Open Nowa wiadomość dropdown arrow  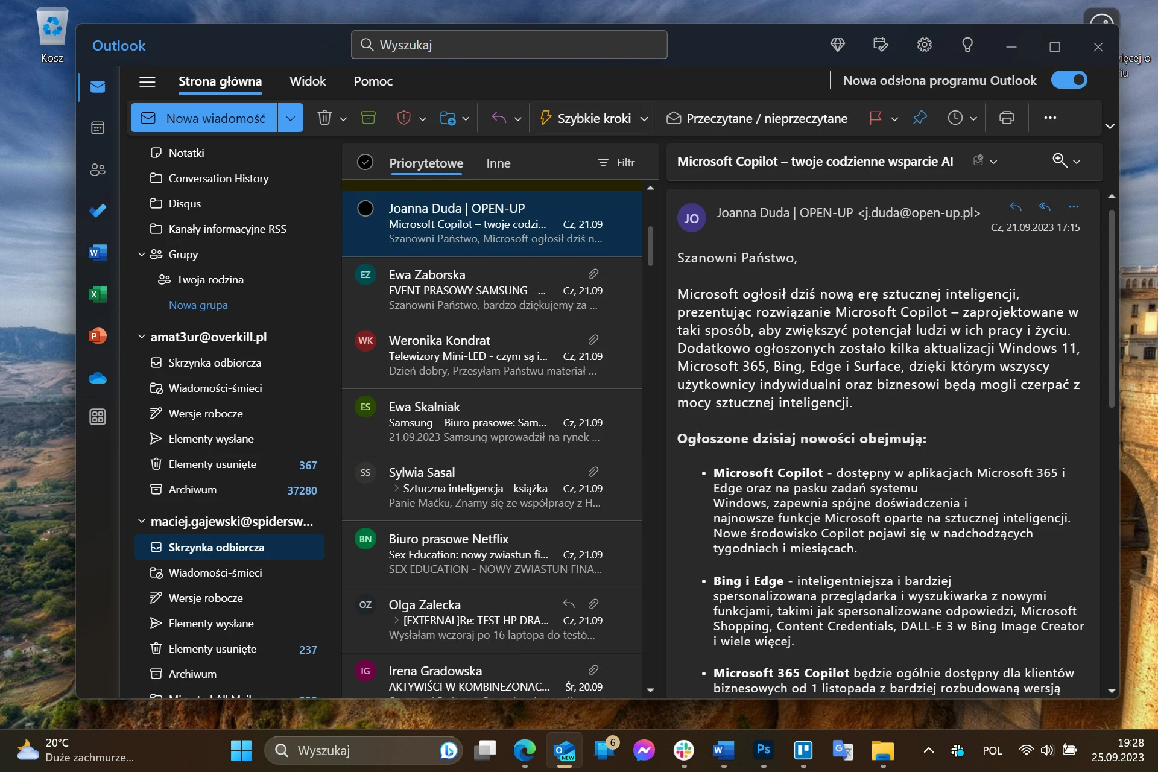pos(291,118)
